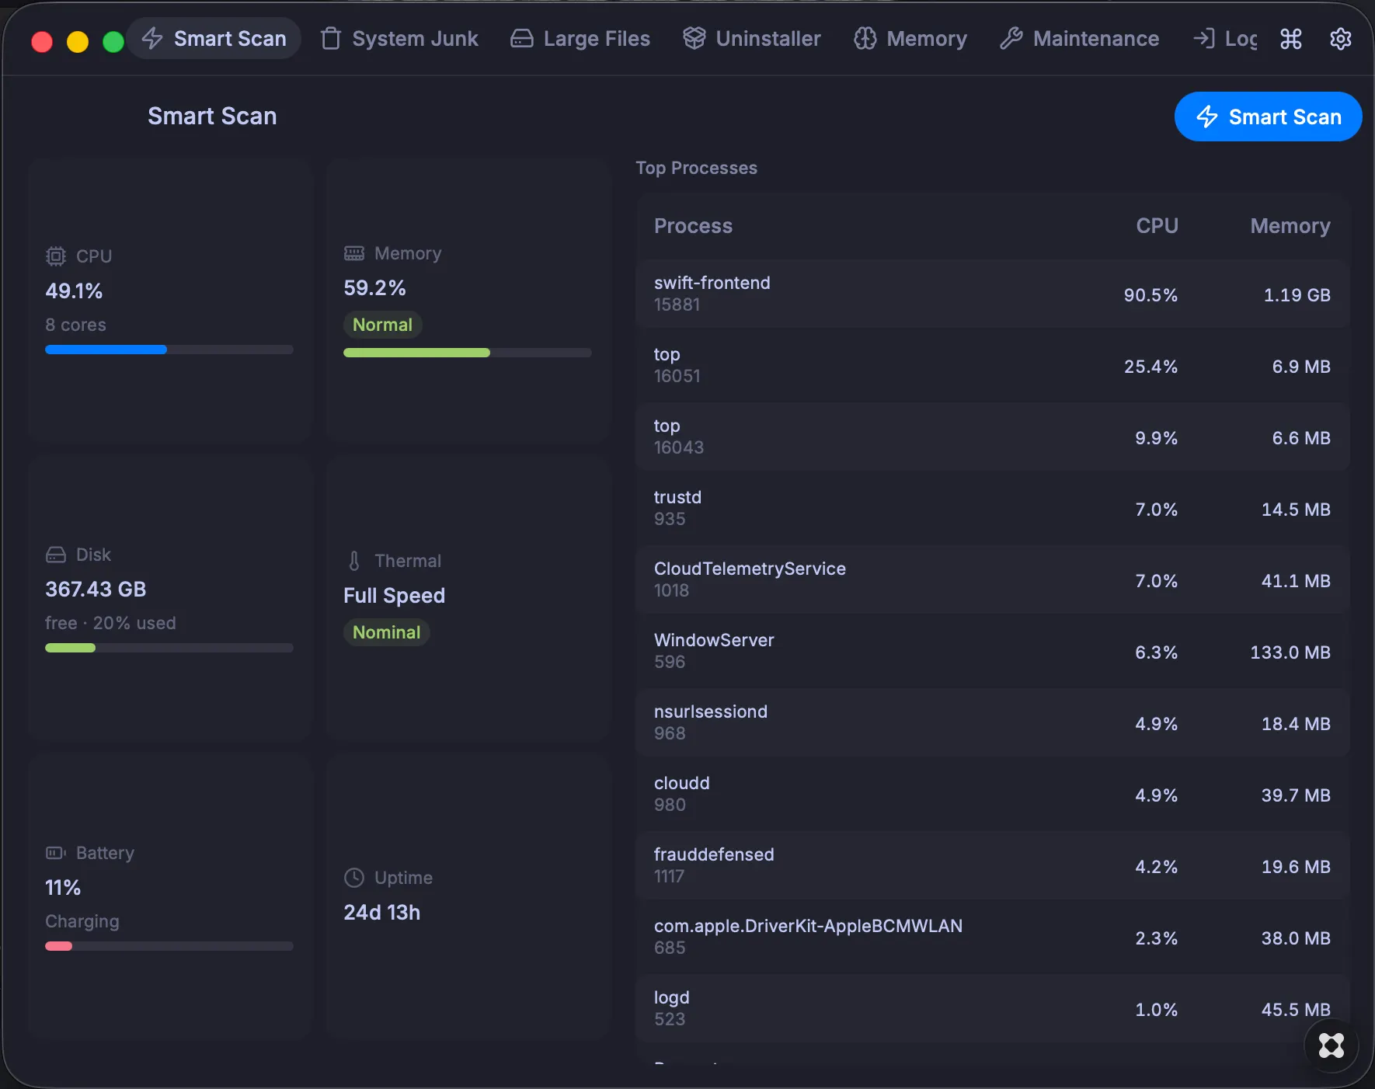
Task: Click the Nominal thermal status badge
Action: [x=387, y=632]
